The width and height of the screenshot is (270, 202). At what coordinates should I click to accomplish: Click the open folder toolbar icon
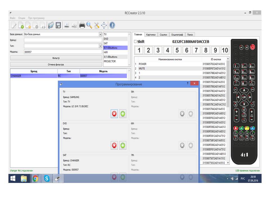51,26
